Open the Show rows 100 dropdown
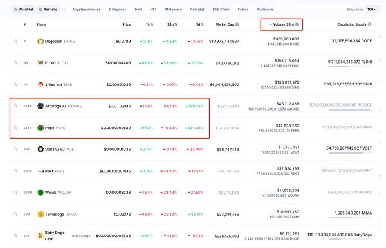386x248 pixels. pyautogui.click(x=372, y=10)
